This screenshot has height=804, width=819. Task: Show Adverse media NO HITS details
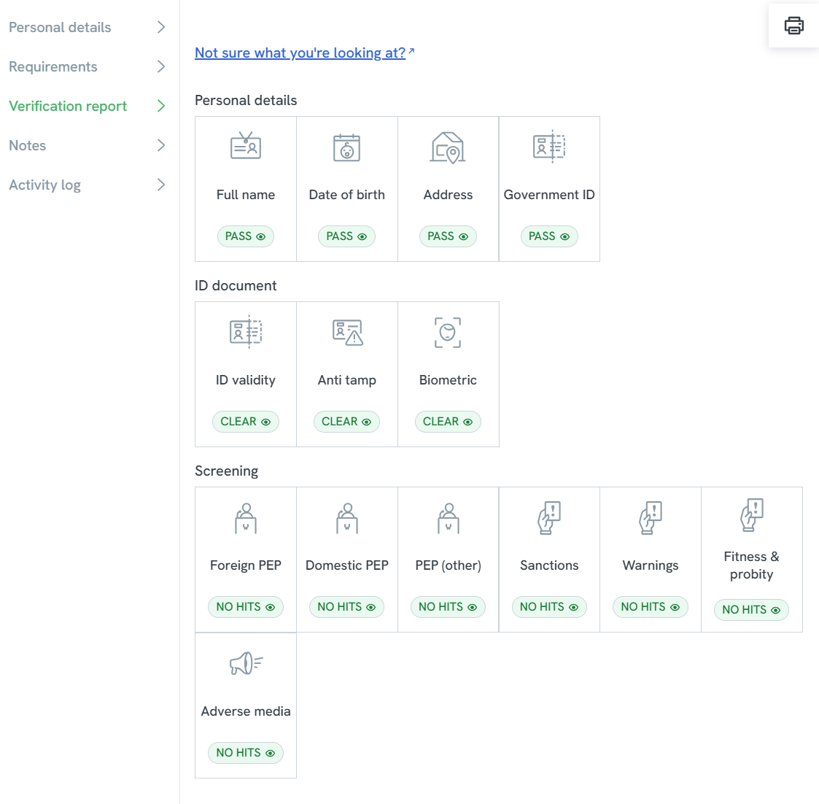(246, 753)
